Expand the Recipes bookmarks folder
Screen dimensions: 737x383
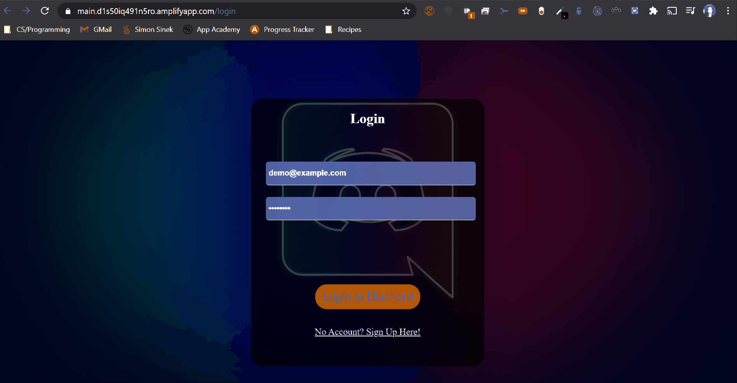(343, 30)
